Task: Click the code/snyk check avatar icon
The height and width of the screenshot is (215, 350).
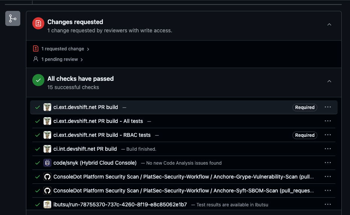Action: tap(47, 163)
